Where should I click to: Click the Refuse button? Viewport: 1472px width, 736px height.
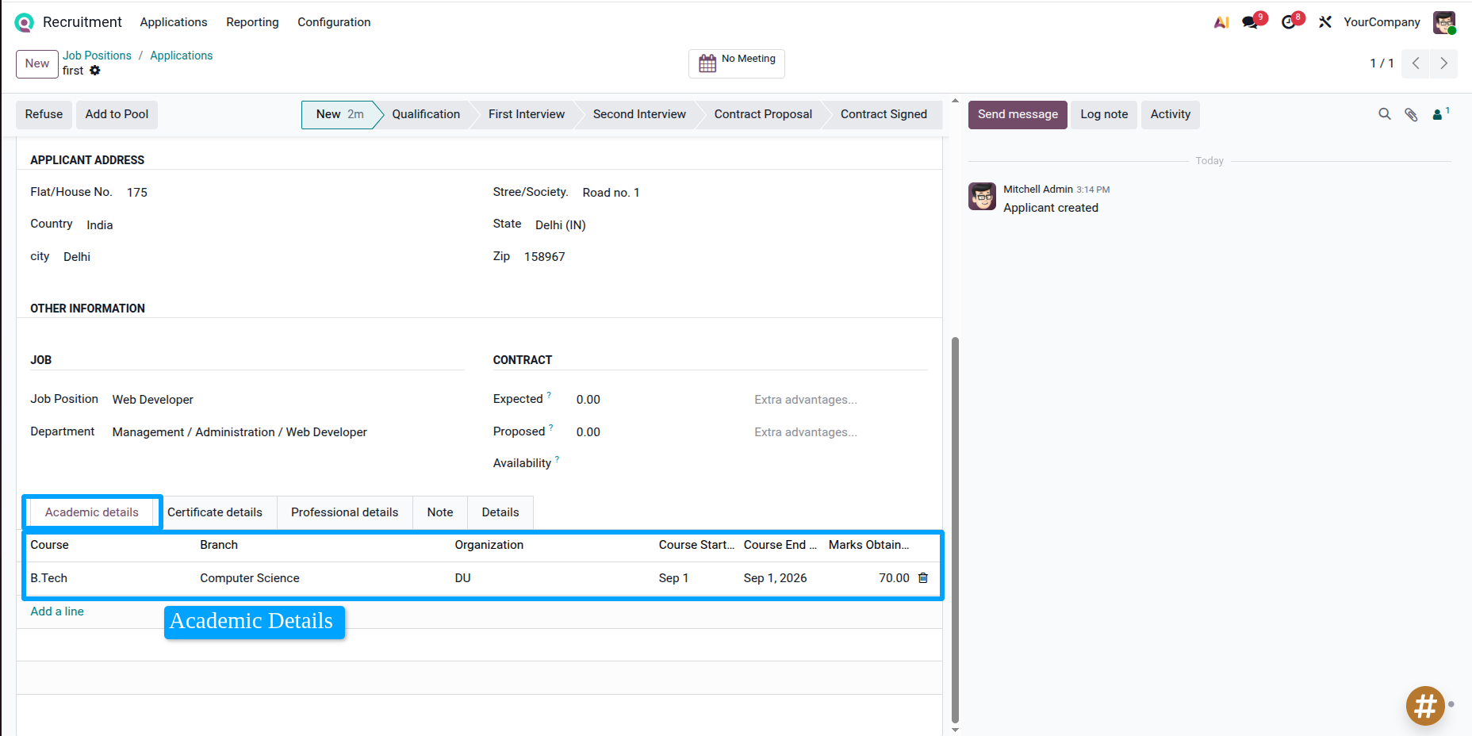[44, 114]
